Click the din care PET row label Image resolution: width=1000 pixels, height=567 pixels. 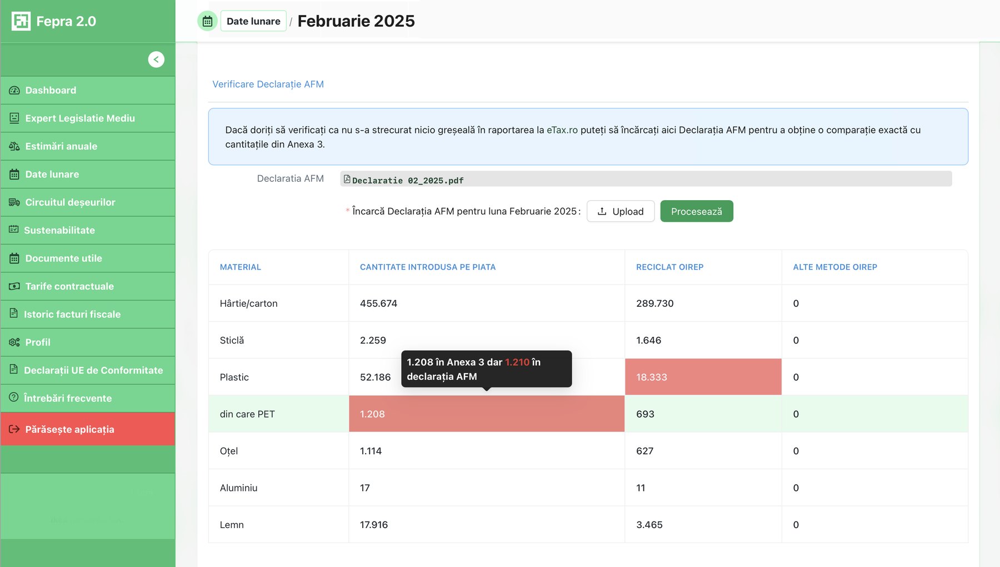click(247, 414)
